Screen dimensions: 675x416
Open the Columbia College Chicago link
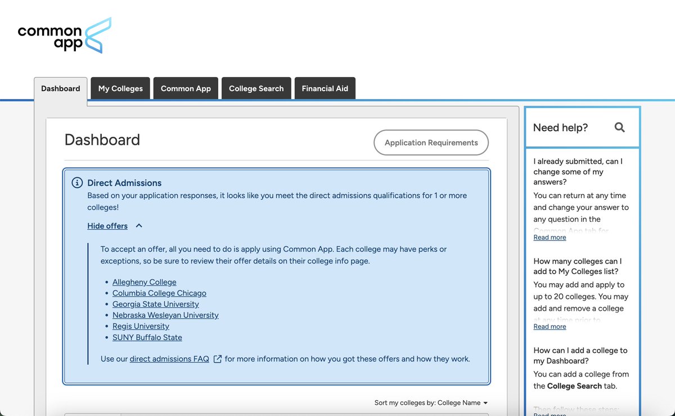click(x=159, y=293)
